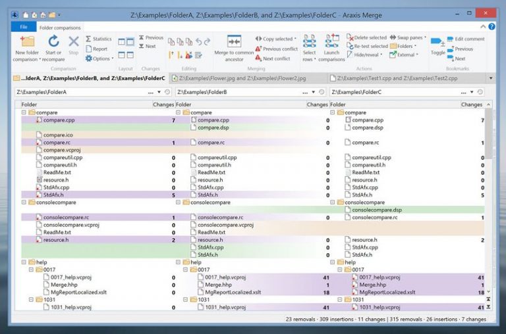Click Start or recompare icon
The width and height of the screenshot is (506, 334).
pyautogui.click(x=53, y=41)
